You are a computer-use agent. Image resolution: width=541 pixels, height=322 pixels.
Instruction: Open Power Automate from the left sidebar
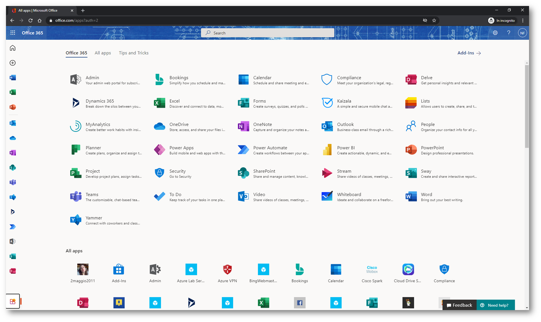click(x=13, y=227)
